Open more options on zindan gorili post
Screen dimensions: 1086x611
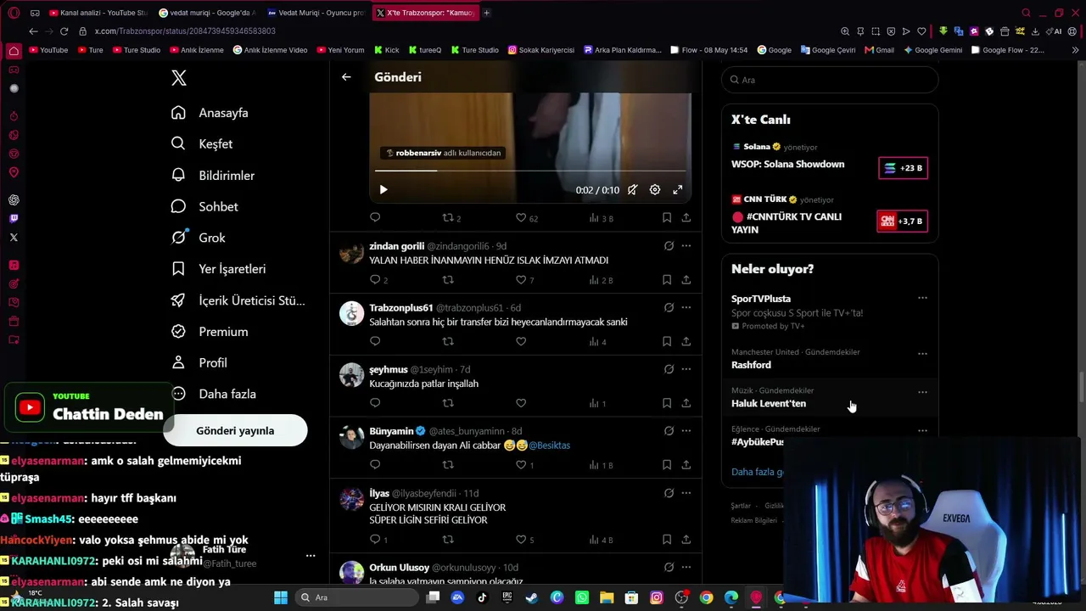[x=686, y=246]
